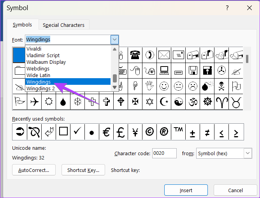The image size is (260, 198).
Task: Click the AutoCorrect button
Action: (x=34, y=170)
